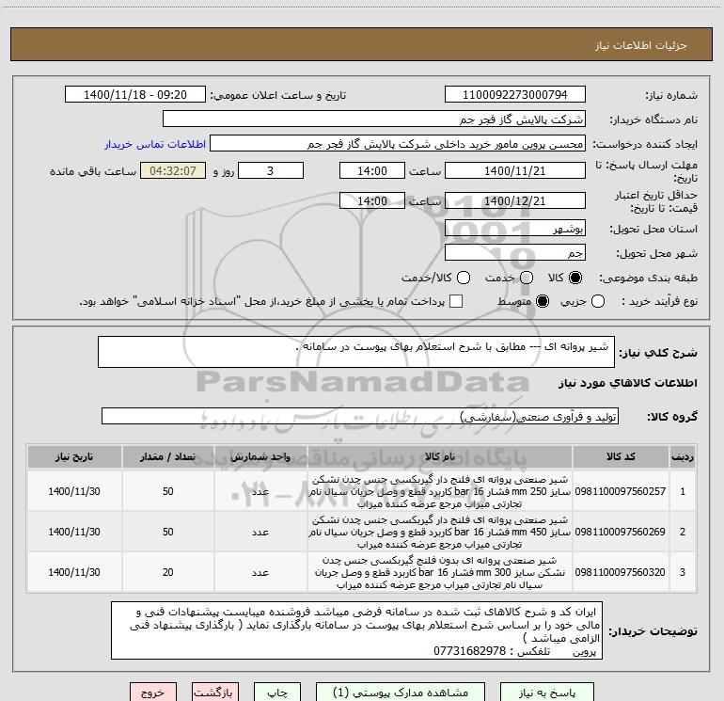724x701 pixels.
Task: Select the کالا radio button
Action: click(575, 278)
